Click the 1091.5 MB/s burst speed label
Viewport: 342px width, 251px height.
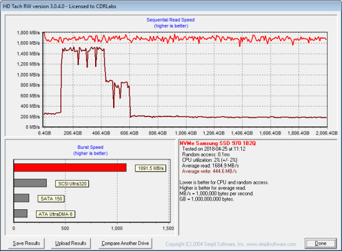click(150, 168)
